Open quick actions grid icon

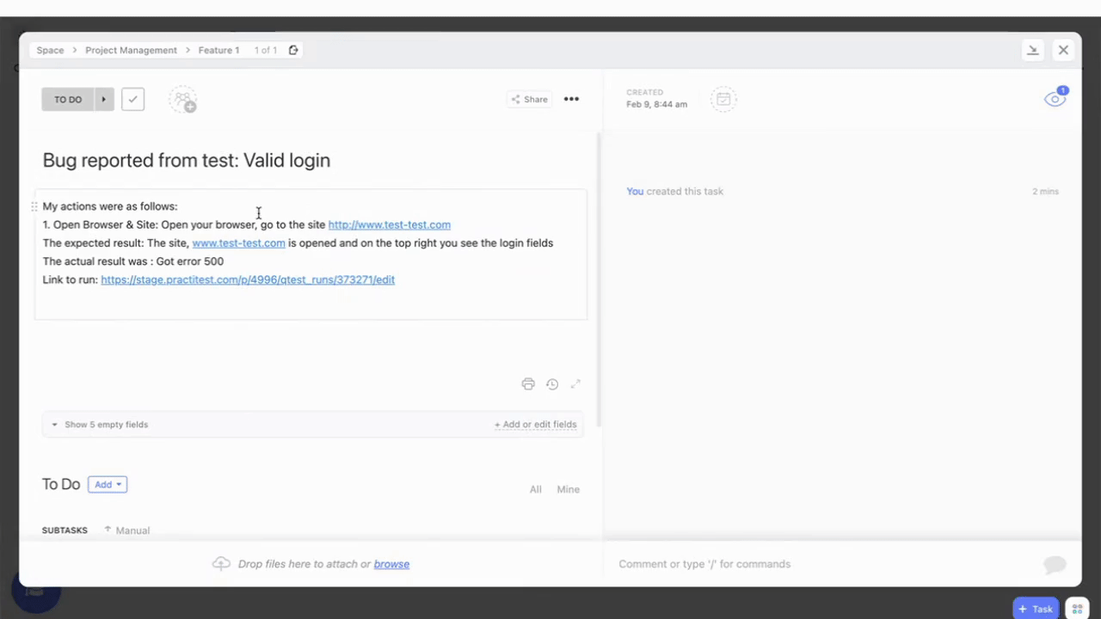tap(1077, 609)
